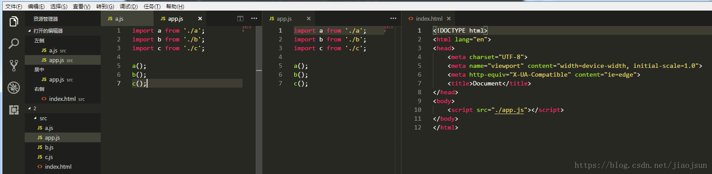Click the meta charset UTF-8 line
The width and height of the screenshot is (712, 174).
[488, 57]
